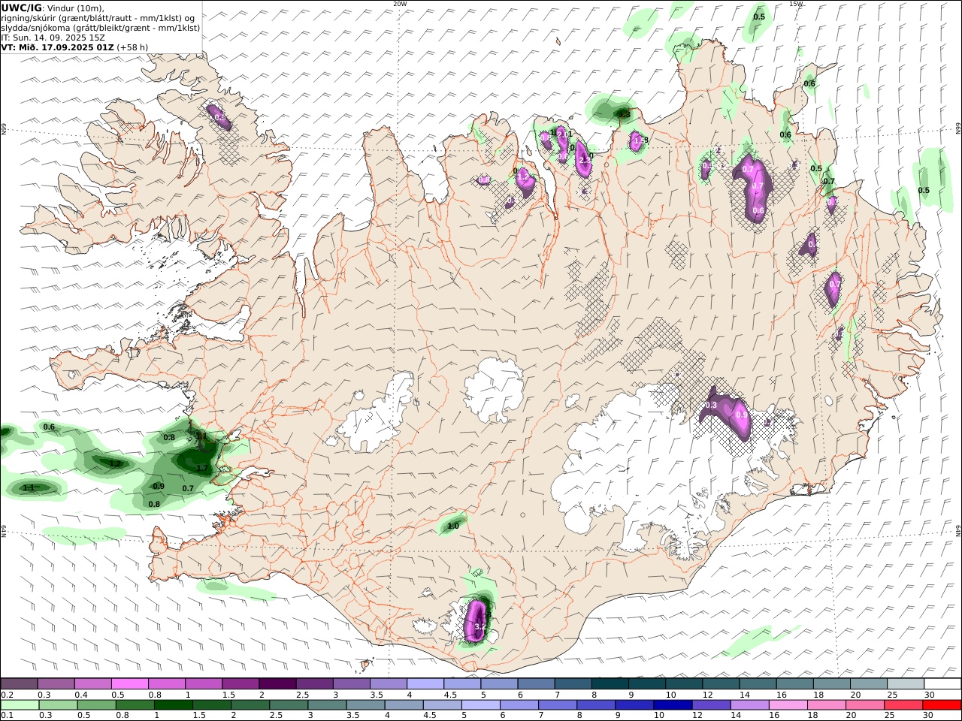
Task: Click the 0.2 tick label on the snow scale
Action: click(7, 695)
